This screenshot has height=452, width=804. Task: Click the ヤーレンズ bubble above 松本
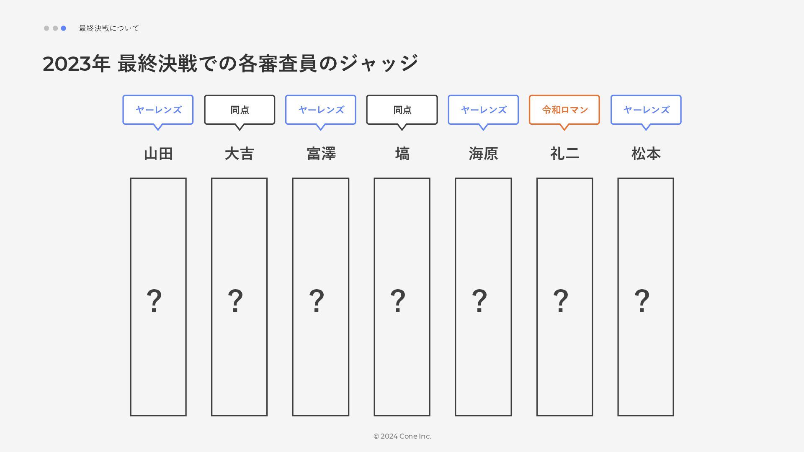646,110
